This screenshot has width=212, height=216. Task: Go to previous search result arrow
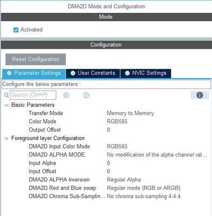[66, 95]
